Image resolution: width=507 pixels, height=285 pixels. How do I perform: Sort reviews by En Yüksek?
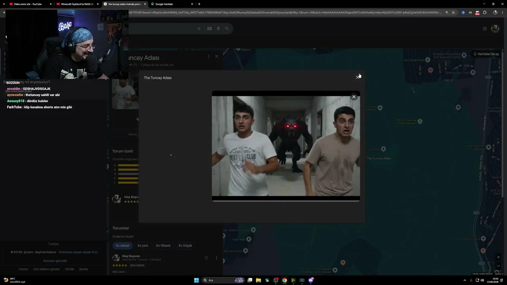tap(163, 245)
